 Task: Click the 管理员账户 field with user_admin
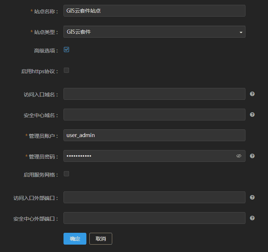(x=154, y=135)
